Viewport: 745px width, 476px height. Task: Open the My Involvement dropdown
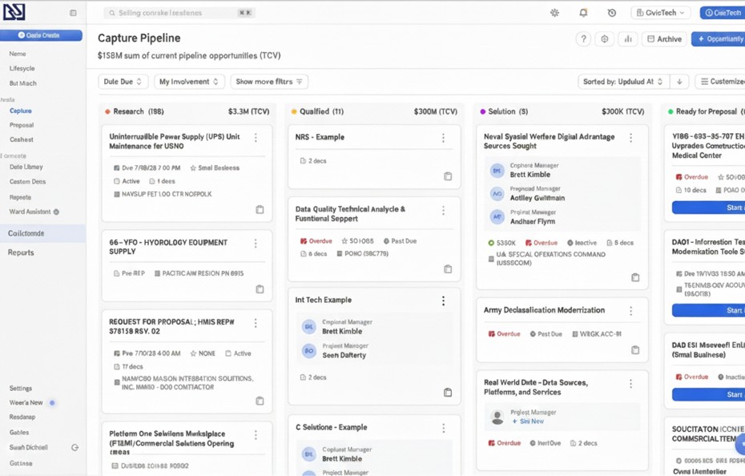[189, 82]
